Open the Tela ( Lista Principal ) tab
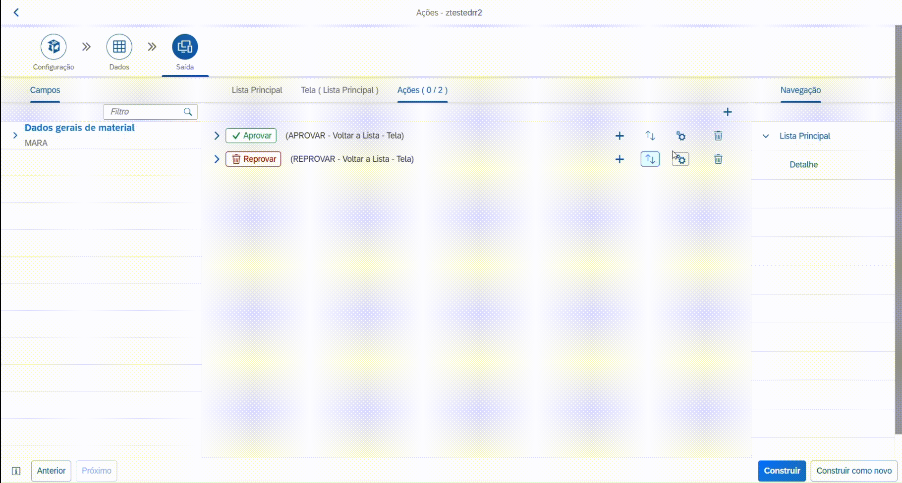The image size is (902, 483). [339, 90]
